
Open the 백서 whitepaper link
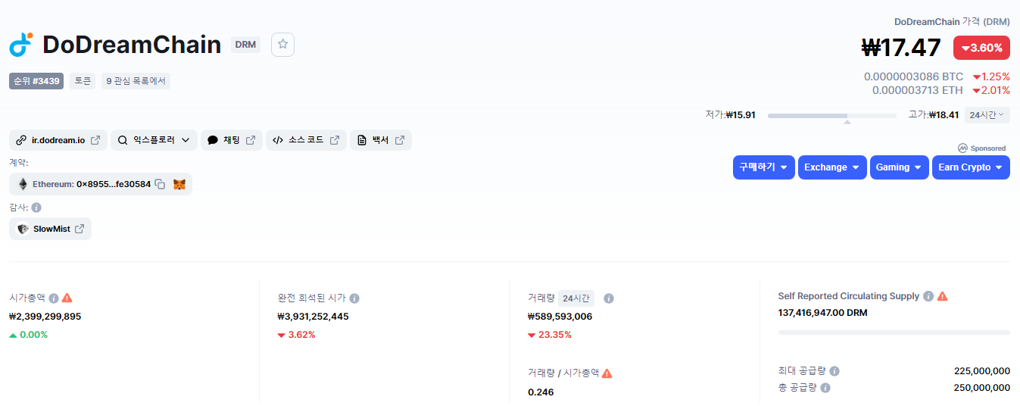381,140
